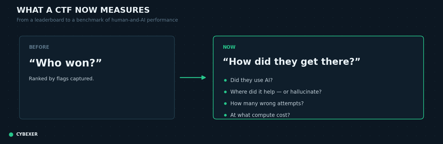This screenshot has height=144, width=443.
Task: Click the green CYBEXER logo dot
Action: click(x=11, y=135)
